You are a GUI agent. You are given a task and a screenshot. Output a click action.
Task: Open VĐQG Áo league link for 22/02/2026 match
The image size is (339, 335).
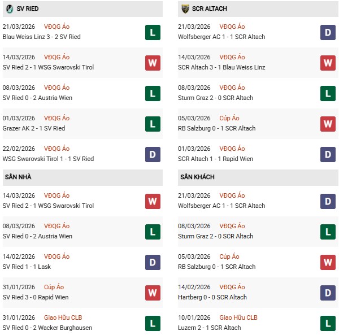tap(58, 149)
